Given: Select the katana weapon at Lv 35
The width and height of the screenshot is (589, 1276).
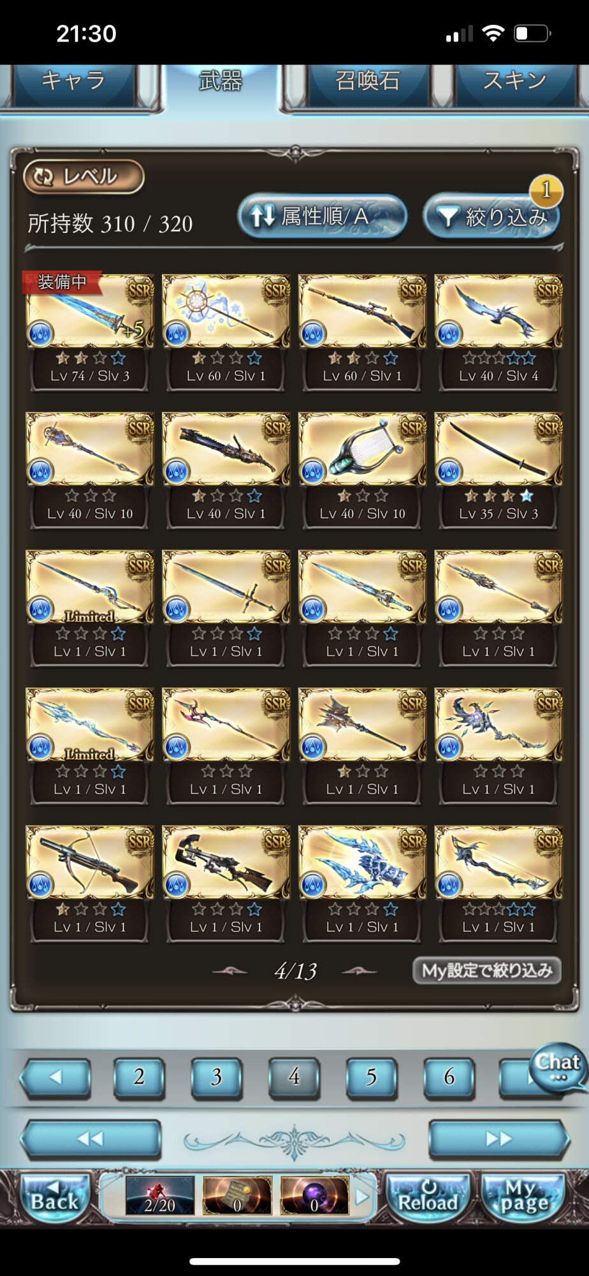Looking at the screenshot, I should (498, 449).
